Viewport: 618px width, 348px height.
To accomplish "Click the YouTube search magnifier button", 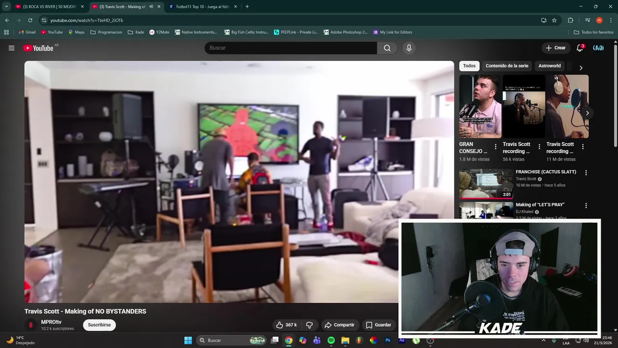I will coord(387,48).
